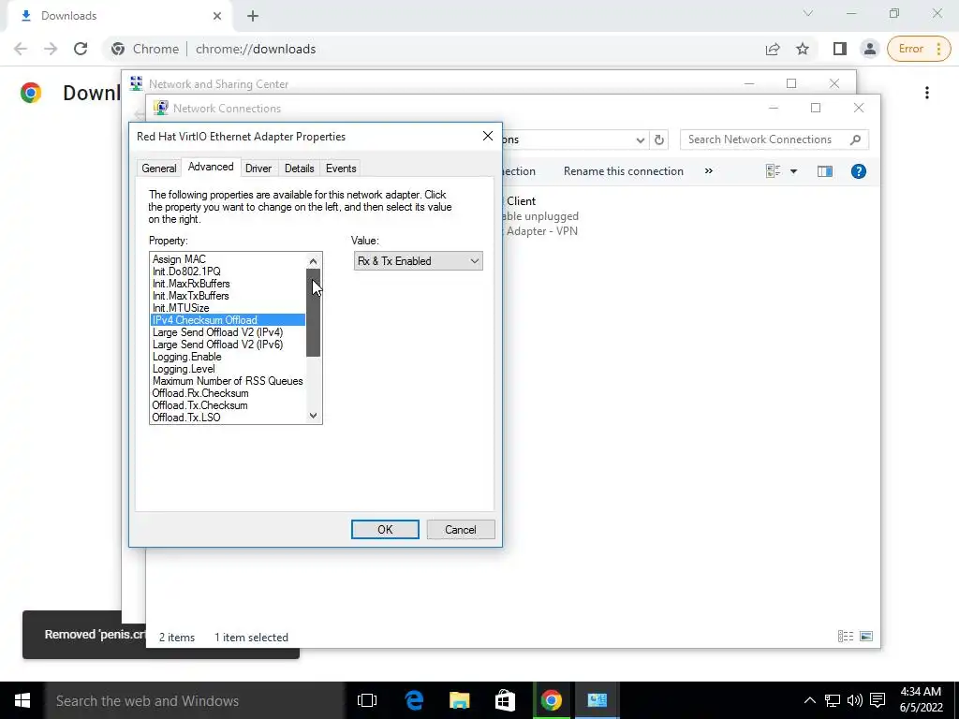The image size is (959, 719).
Task: Select IPv4 Checksum Offload property
Action: [228, 320]
